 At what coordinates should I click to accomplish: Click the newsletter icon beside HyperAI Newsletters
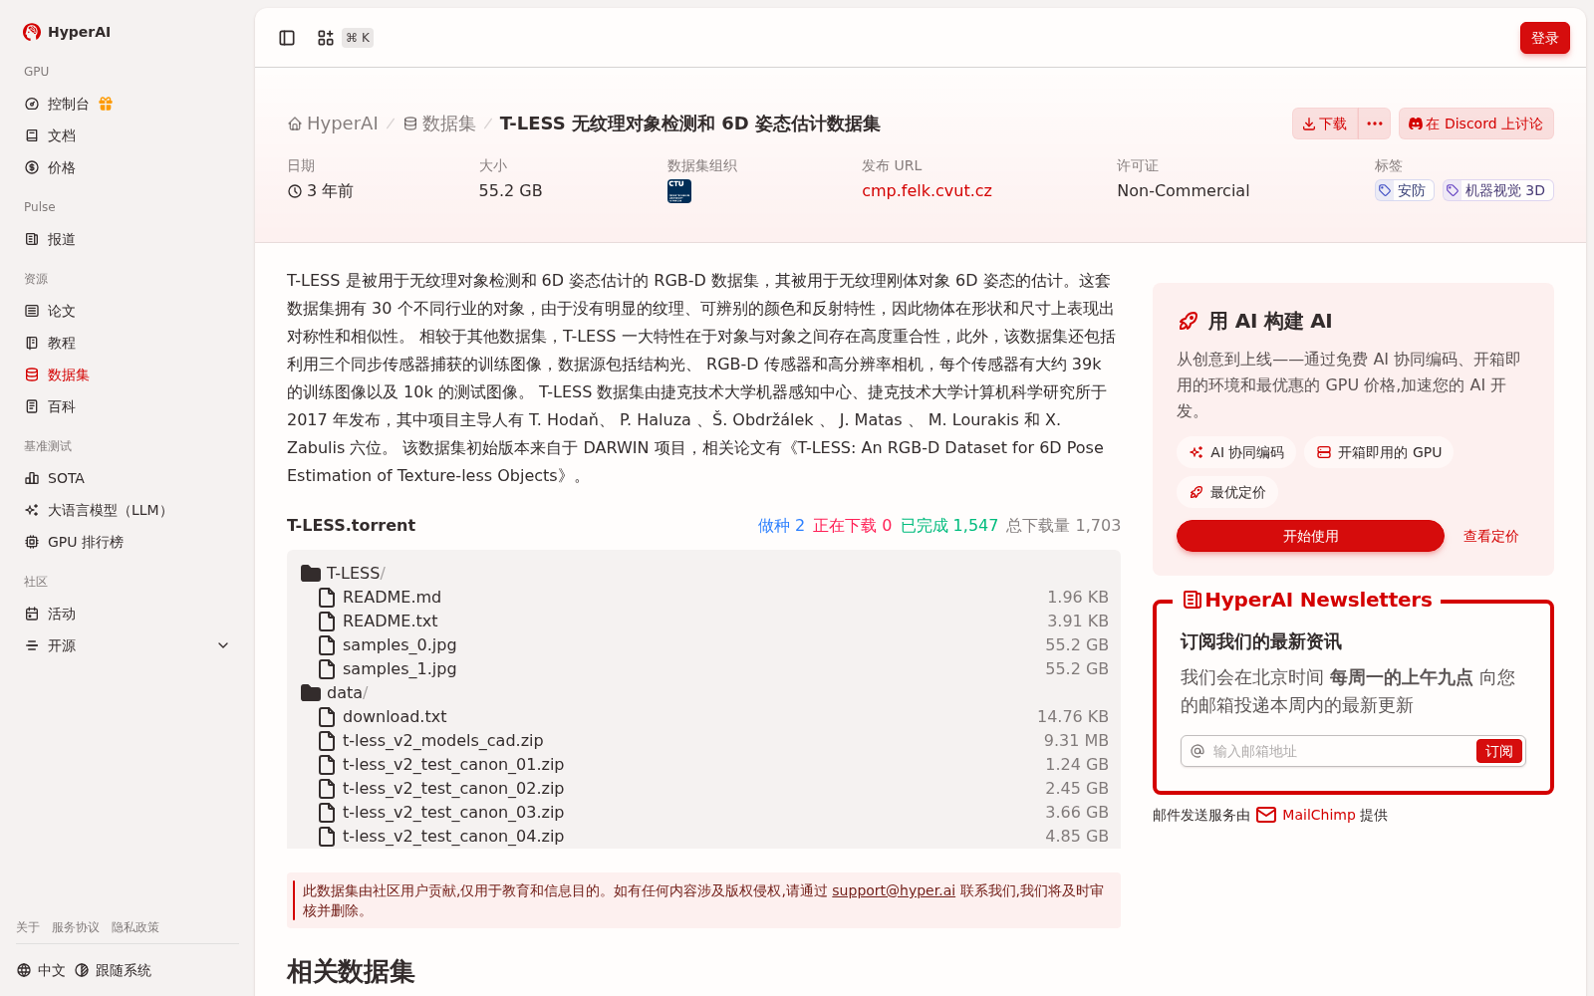point(1192,600)
